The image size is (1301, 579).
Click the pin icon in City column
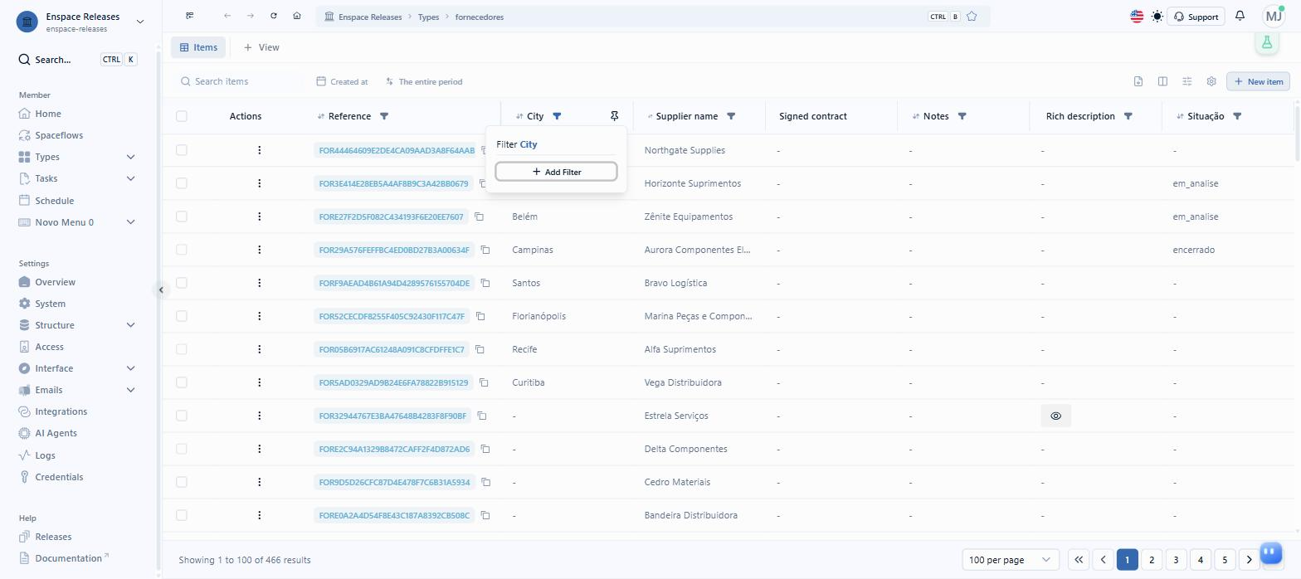(x=614, y=116)
